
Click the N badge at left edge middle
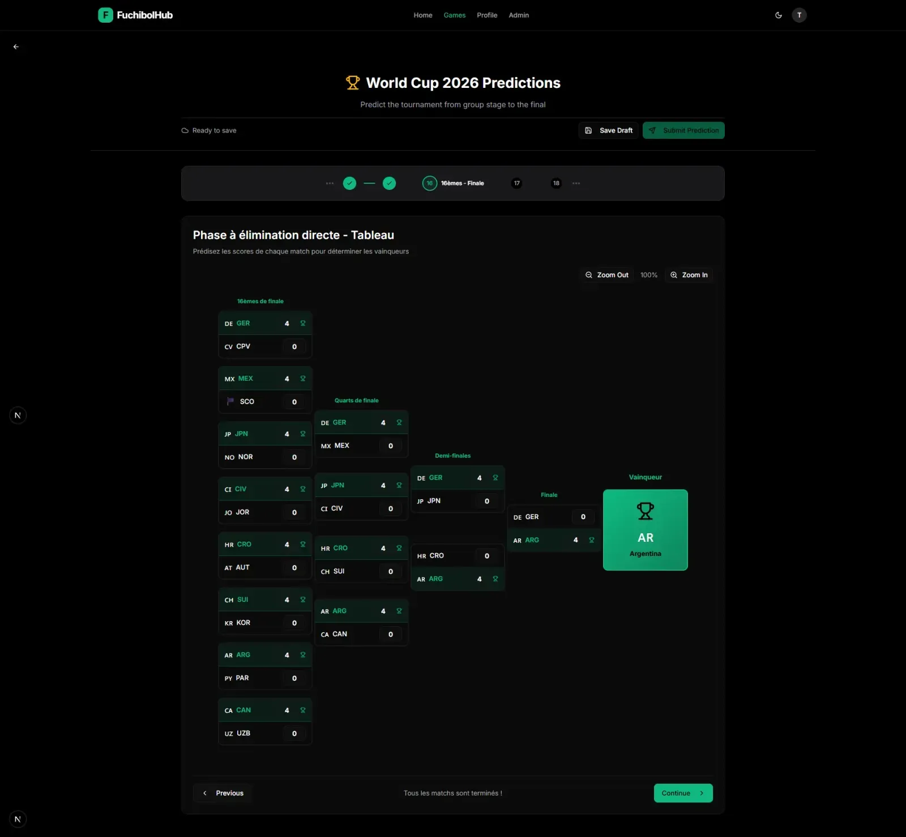[18, 415]
